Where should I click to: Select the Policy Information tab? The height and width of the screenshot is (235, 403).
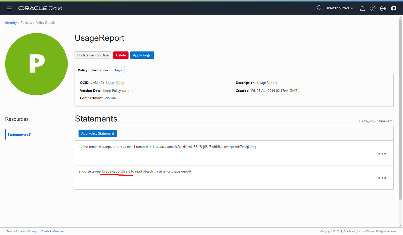tap(93, 70)
